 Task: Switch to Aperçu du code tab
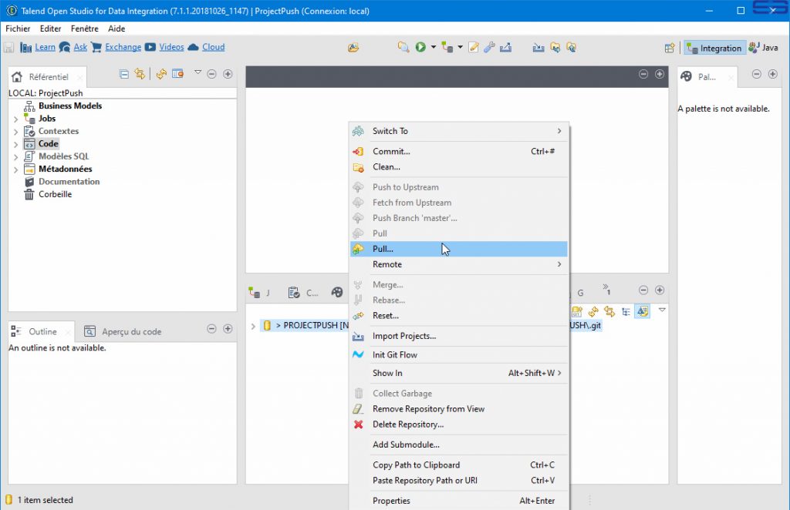(131, 331)
